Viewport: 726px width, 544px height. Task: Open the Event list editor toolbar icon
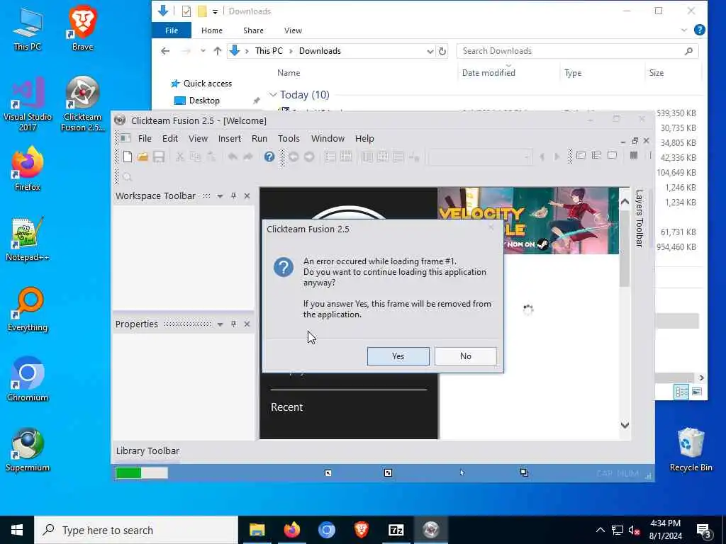point(398,157)
